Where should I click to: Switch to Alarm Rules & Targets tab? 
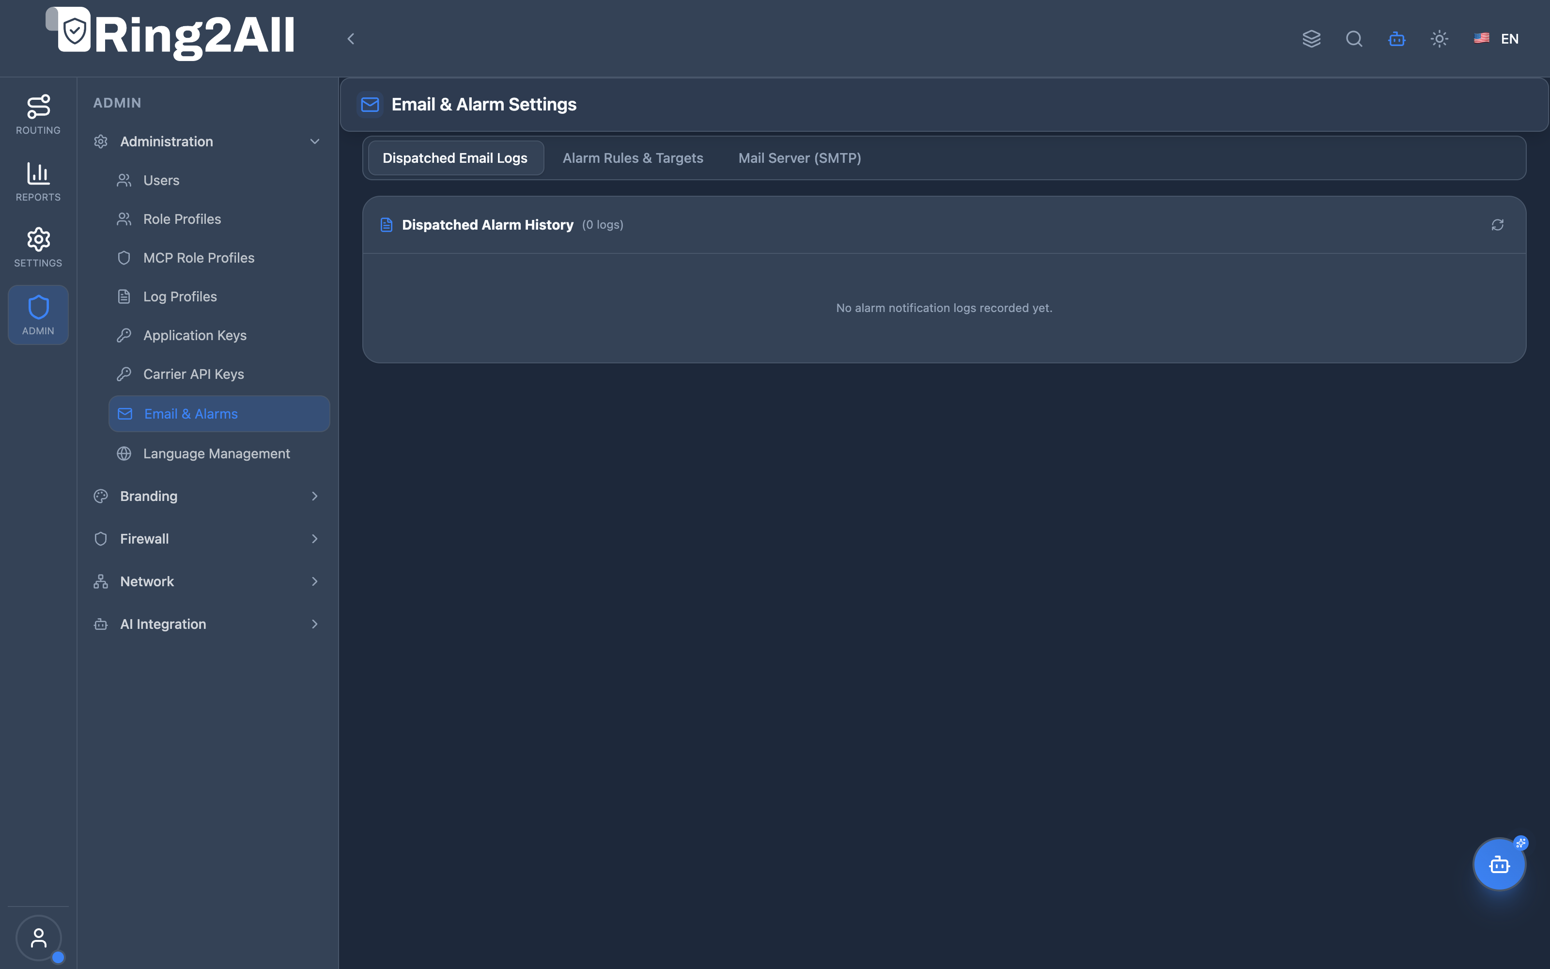tap(633, 157)
